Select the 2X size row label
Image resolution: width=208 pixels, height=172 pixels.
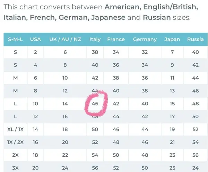click(16, 155)
